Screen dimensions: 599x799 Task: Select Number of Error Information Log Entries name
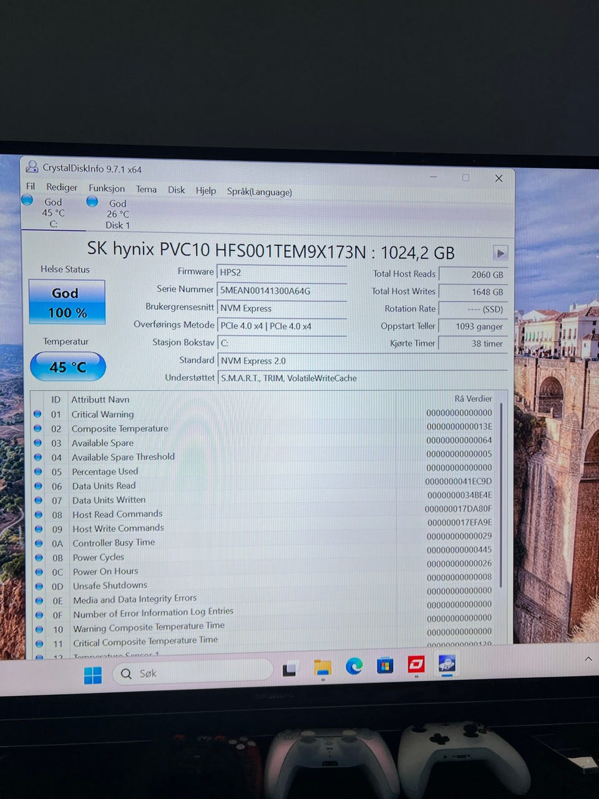click(x=153, y=613)
